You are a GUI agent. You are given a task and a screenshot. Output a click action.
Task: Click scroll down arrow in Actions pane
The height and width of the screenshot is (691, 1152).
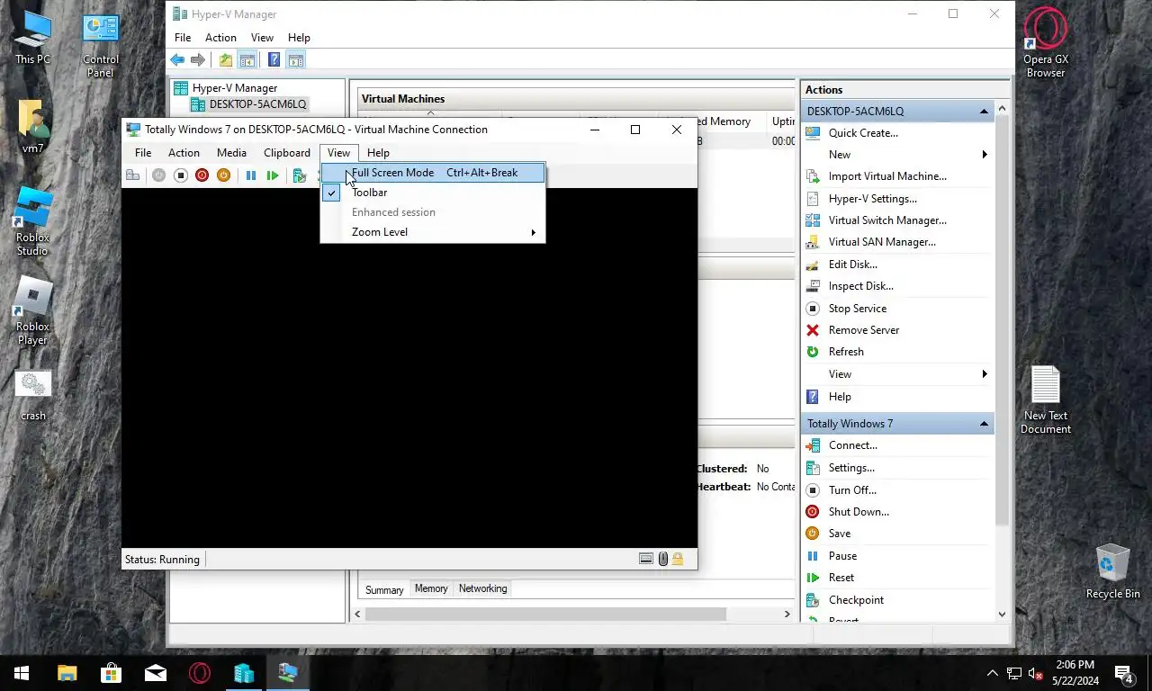coord(1003,615)
